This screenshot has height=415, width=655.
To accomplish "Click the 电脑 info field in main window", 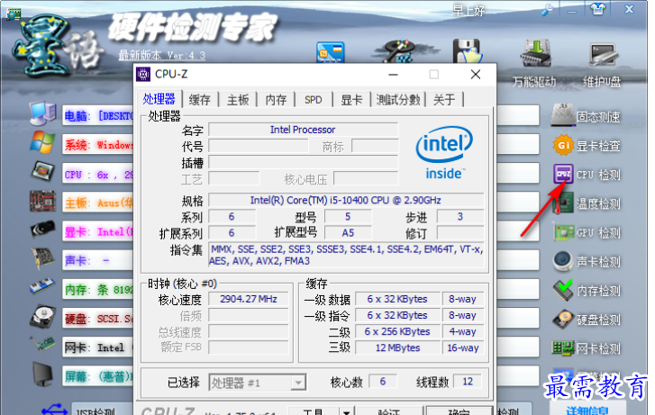I will coord(98,115).
